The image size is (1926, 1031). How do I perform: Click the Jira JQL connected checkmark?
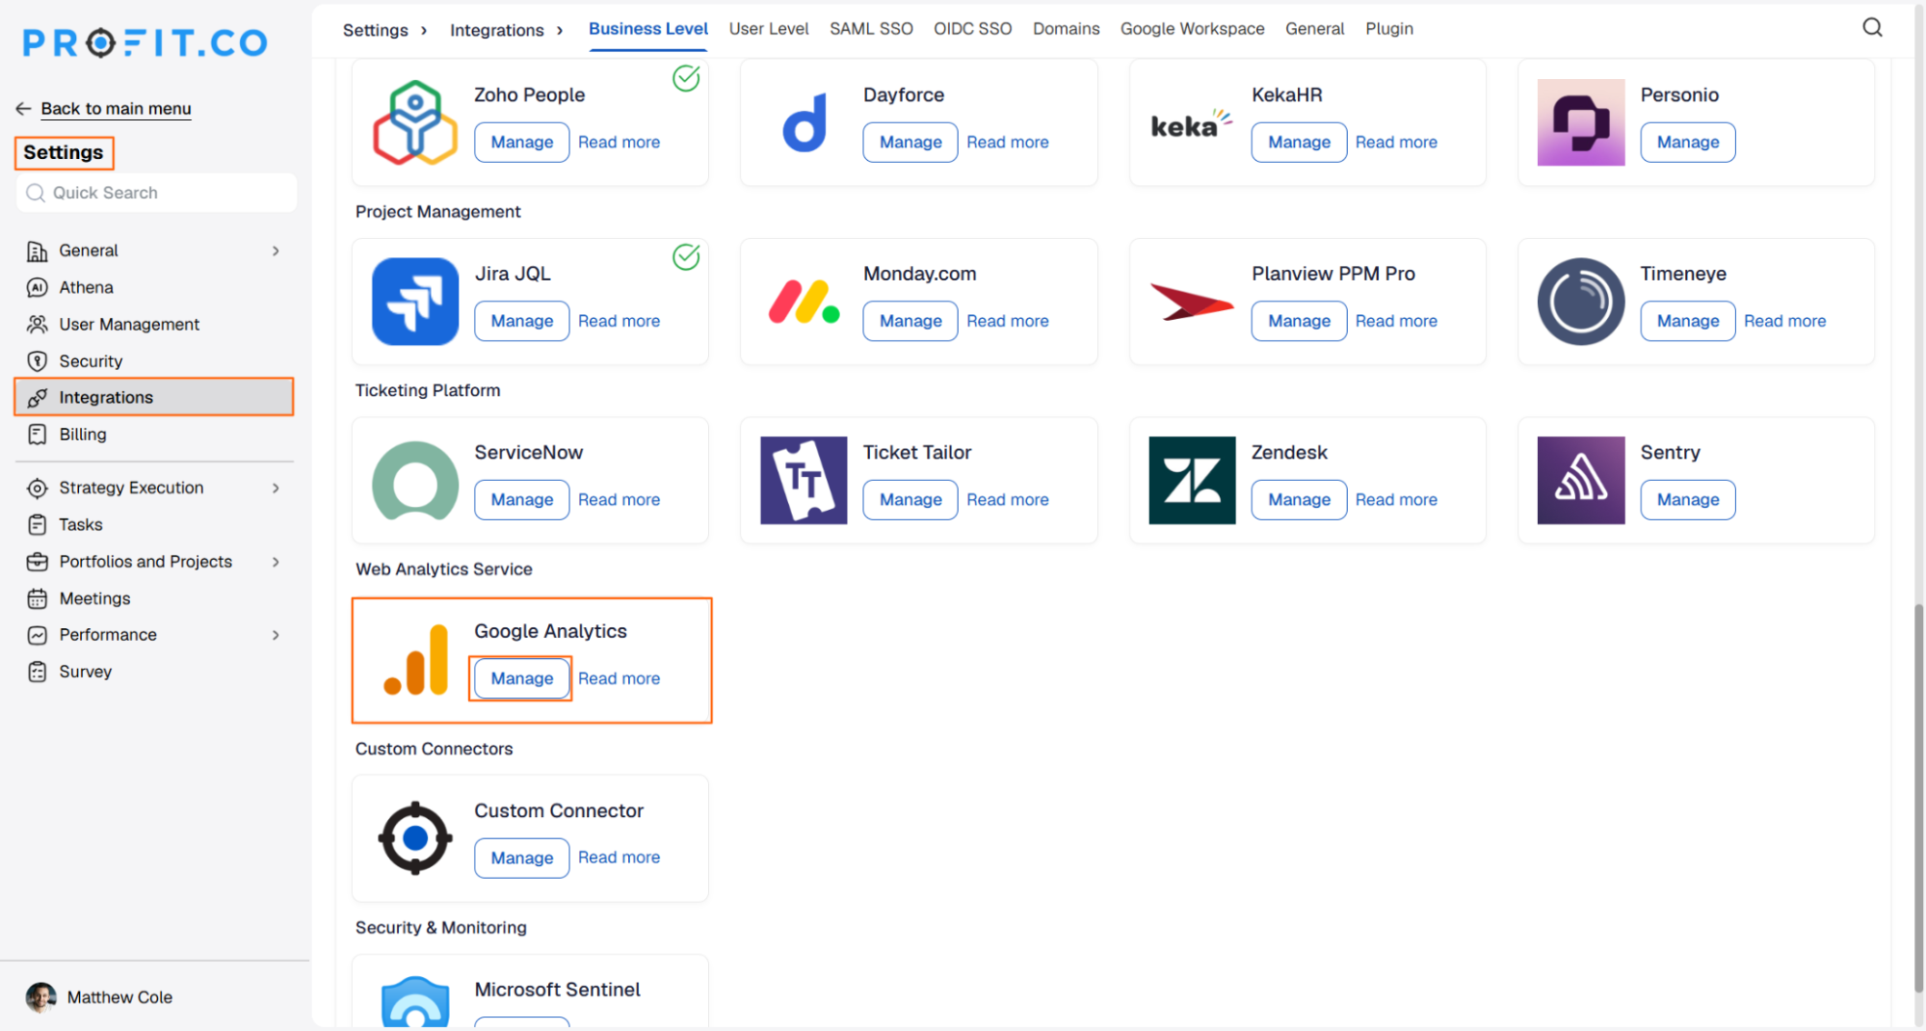click(x=686, y=257)
